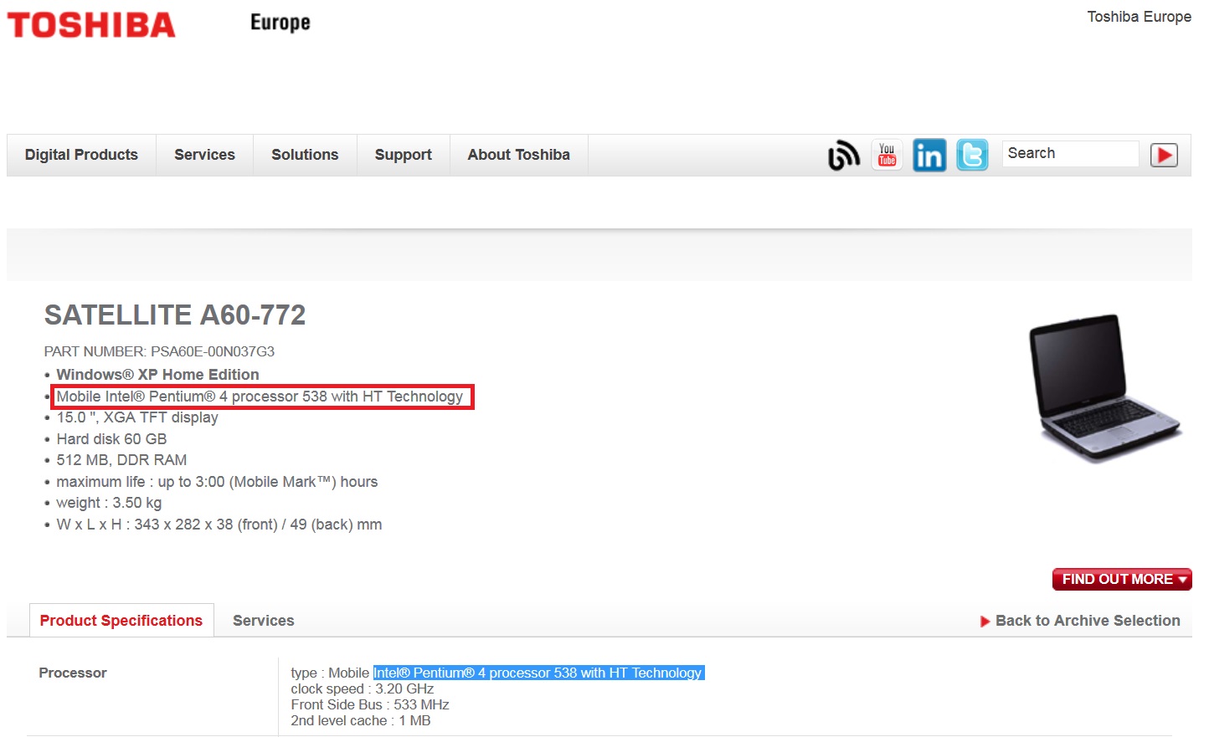Image resolution: width=1209 pixels, height=737 pixels.
Task: Open the LinkedIn icon
Action: point(929,156)
